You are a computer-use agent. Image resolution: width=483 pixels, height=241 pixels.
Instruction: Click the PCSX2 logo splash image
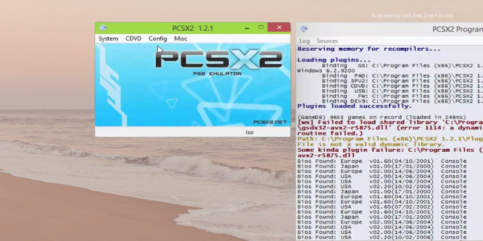[219, 60]
